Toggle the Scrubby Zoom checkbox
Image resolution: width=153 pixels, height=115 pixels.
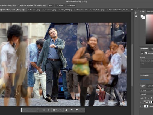(35, 5)
